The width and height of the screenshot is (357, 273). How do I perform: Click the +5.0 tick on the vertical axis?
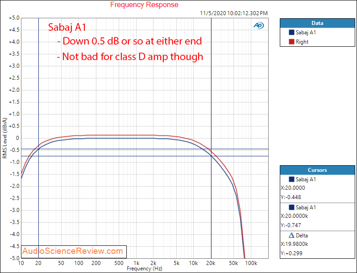coord(14,18)
